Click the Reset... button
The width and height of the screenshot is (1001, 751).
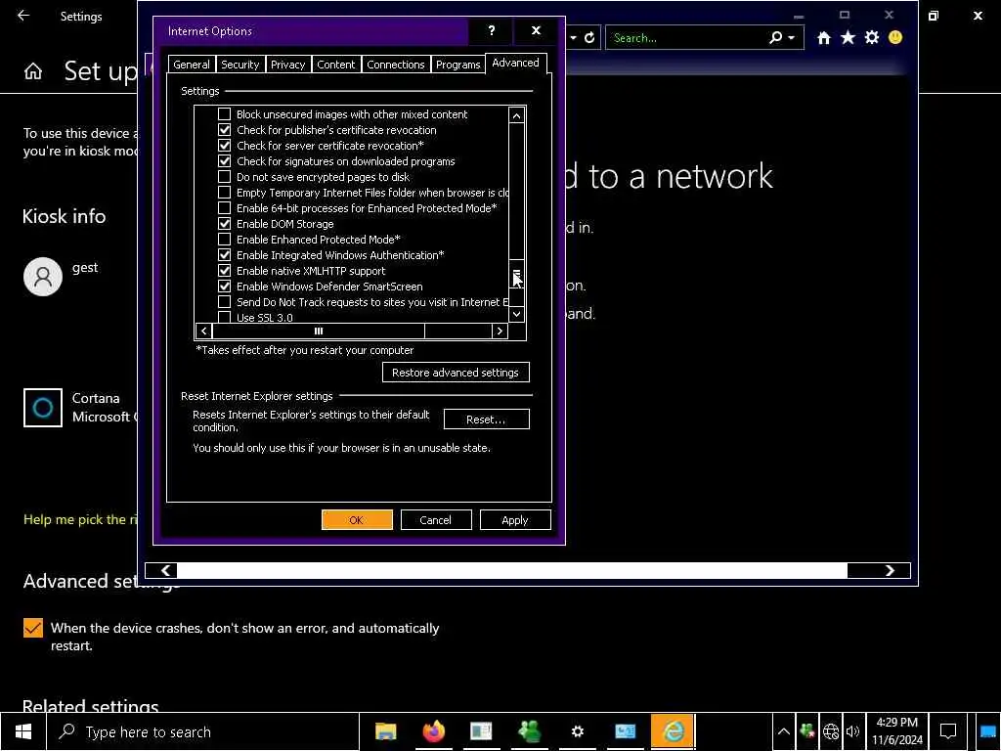(486, 420)
